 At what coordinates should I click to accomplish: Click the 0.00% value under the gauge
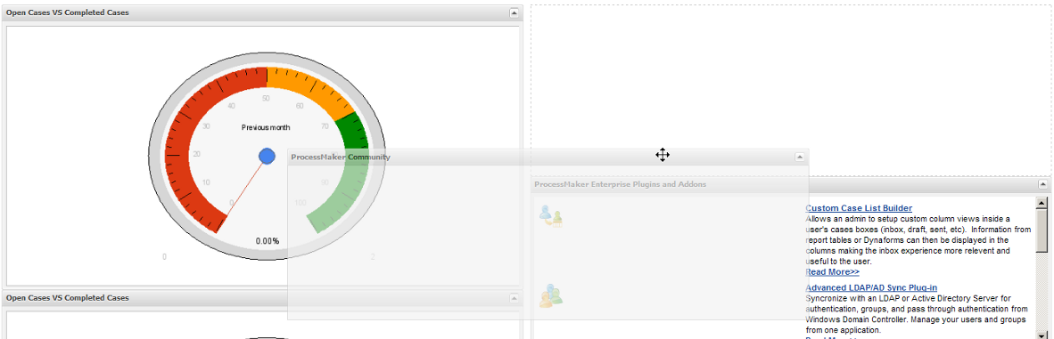[x=267, y=241]
